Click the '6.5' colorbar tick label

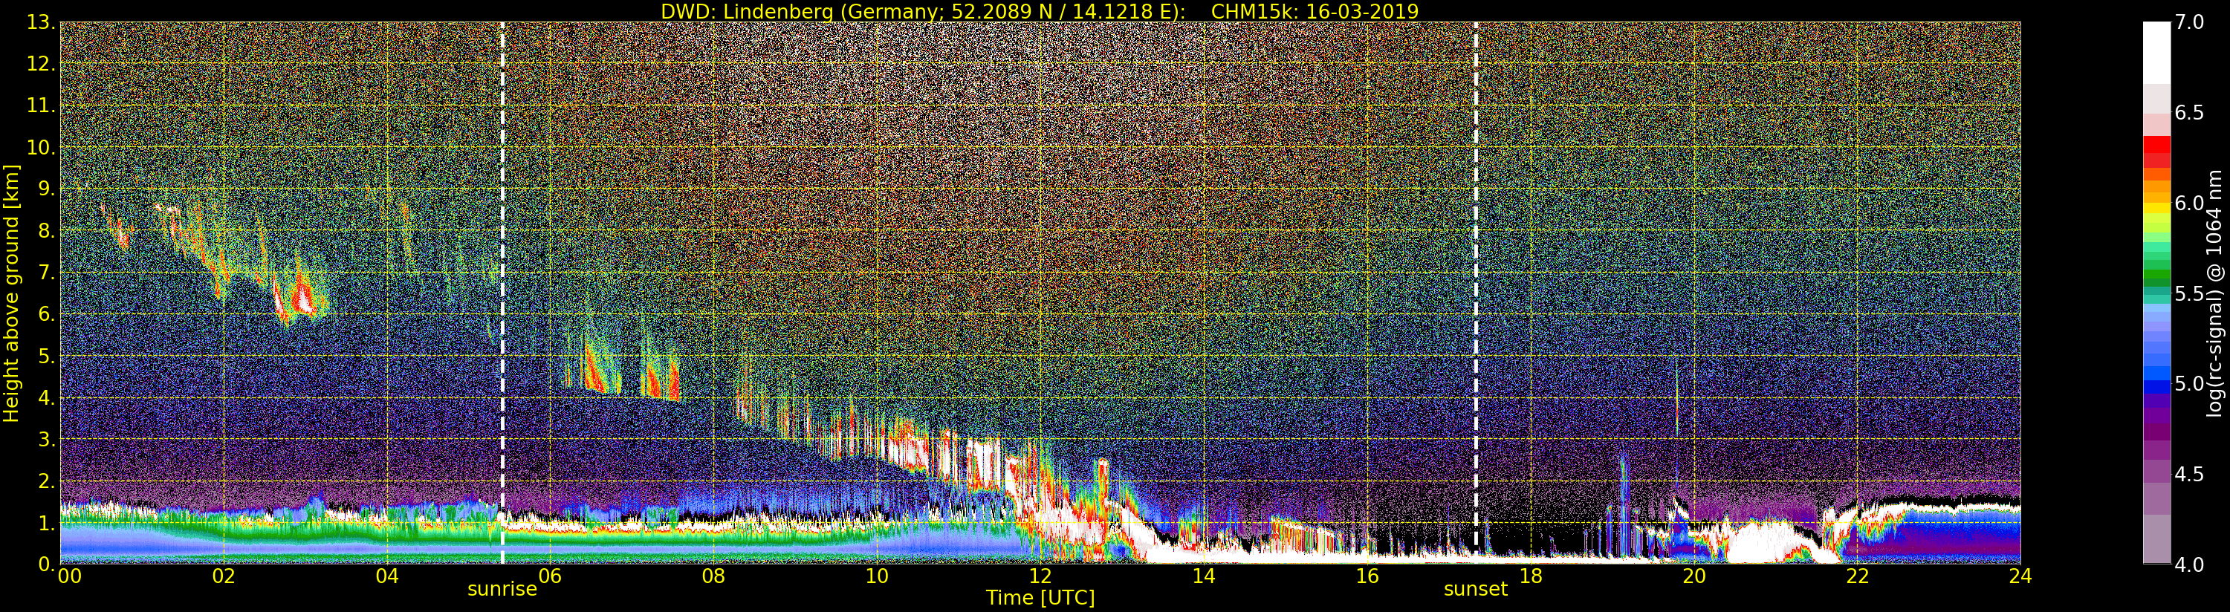[x=2189, y=113]
